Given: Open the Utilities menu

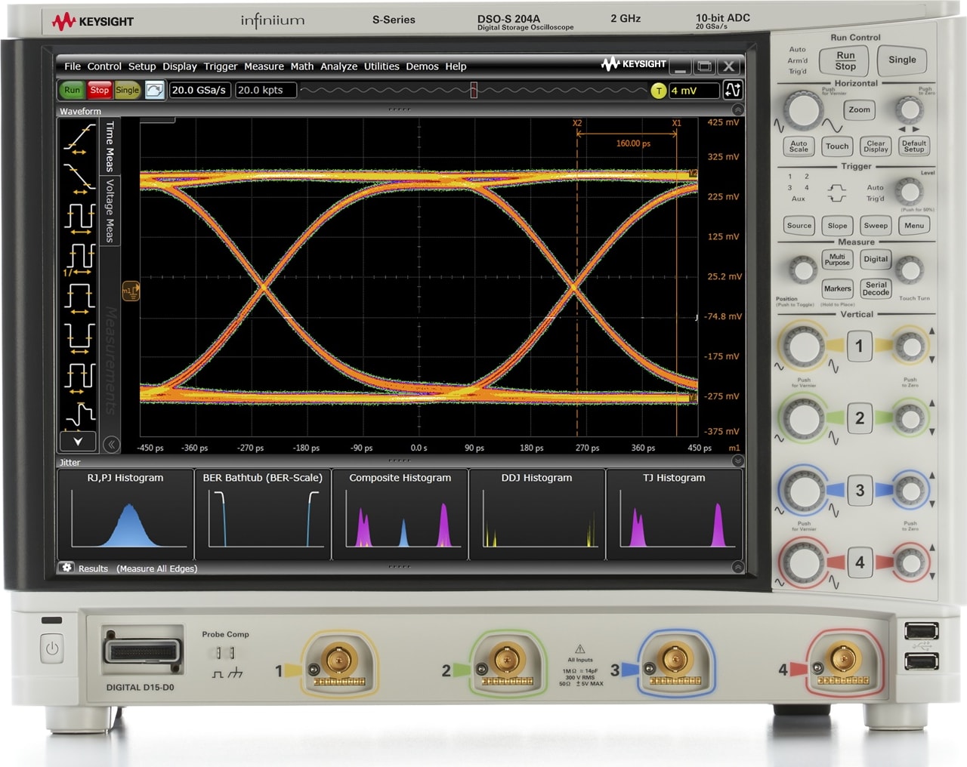Looking at the screenshot, I should (x=382, y=66).
